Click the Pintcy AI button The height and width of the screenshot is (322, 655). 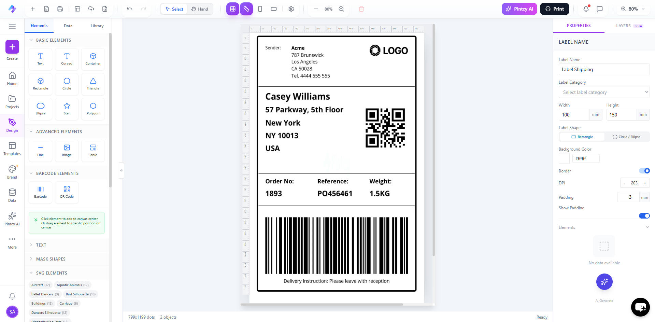pos(519,9)
